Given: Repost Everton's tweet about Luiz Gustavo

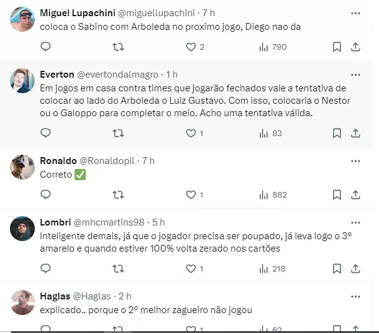Looking at the screenshot, I should (x=117, y=132).
